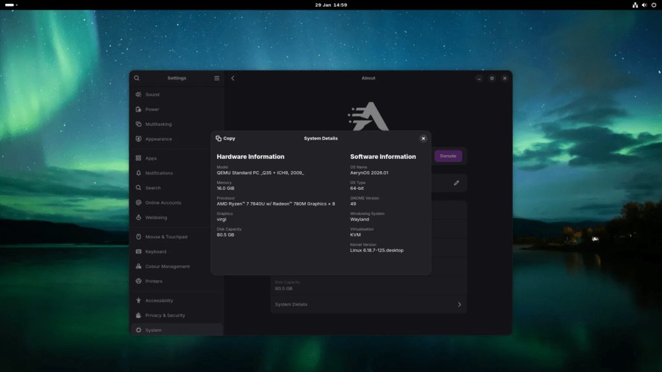662x372 pixels.
Task: Close the System Details dialog
Action: click(423, 138)
